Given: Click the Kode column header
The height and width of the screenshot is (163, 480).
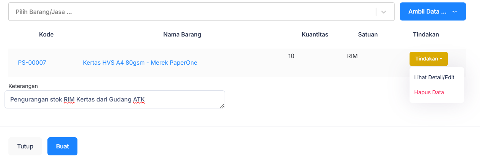Looking at the screenshot, I should (x=46, y=34).
